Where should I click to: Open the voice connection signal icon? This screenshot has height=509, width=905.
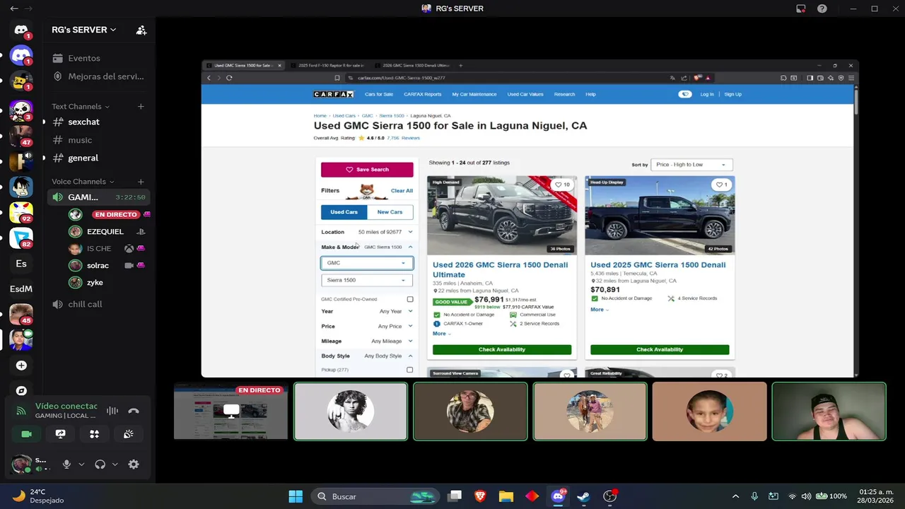coord(21,411)
